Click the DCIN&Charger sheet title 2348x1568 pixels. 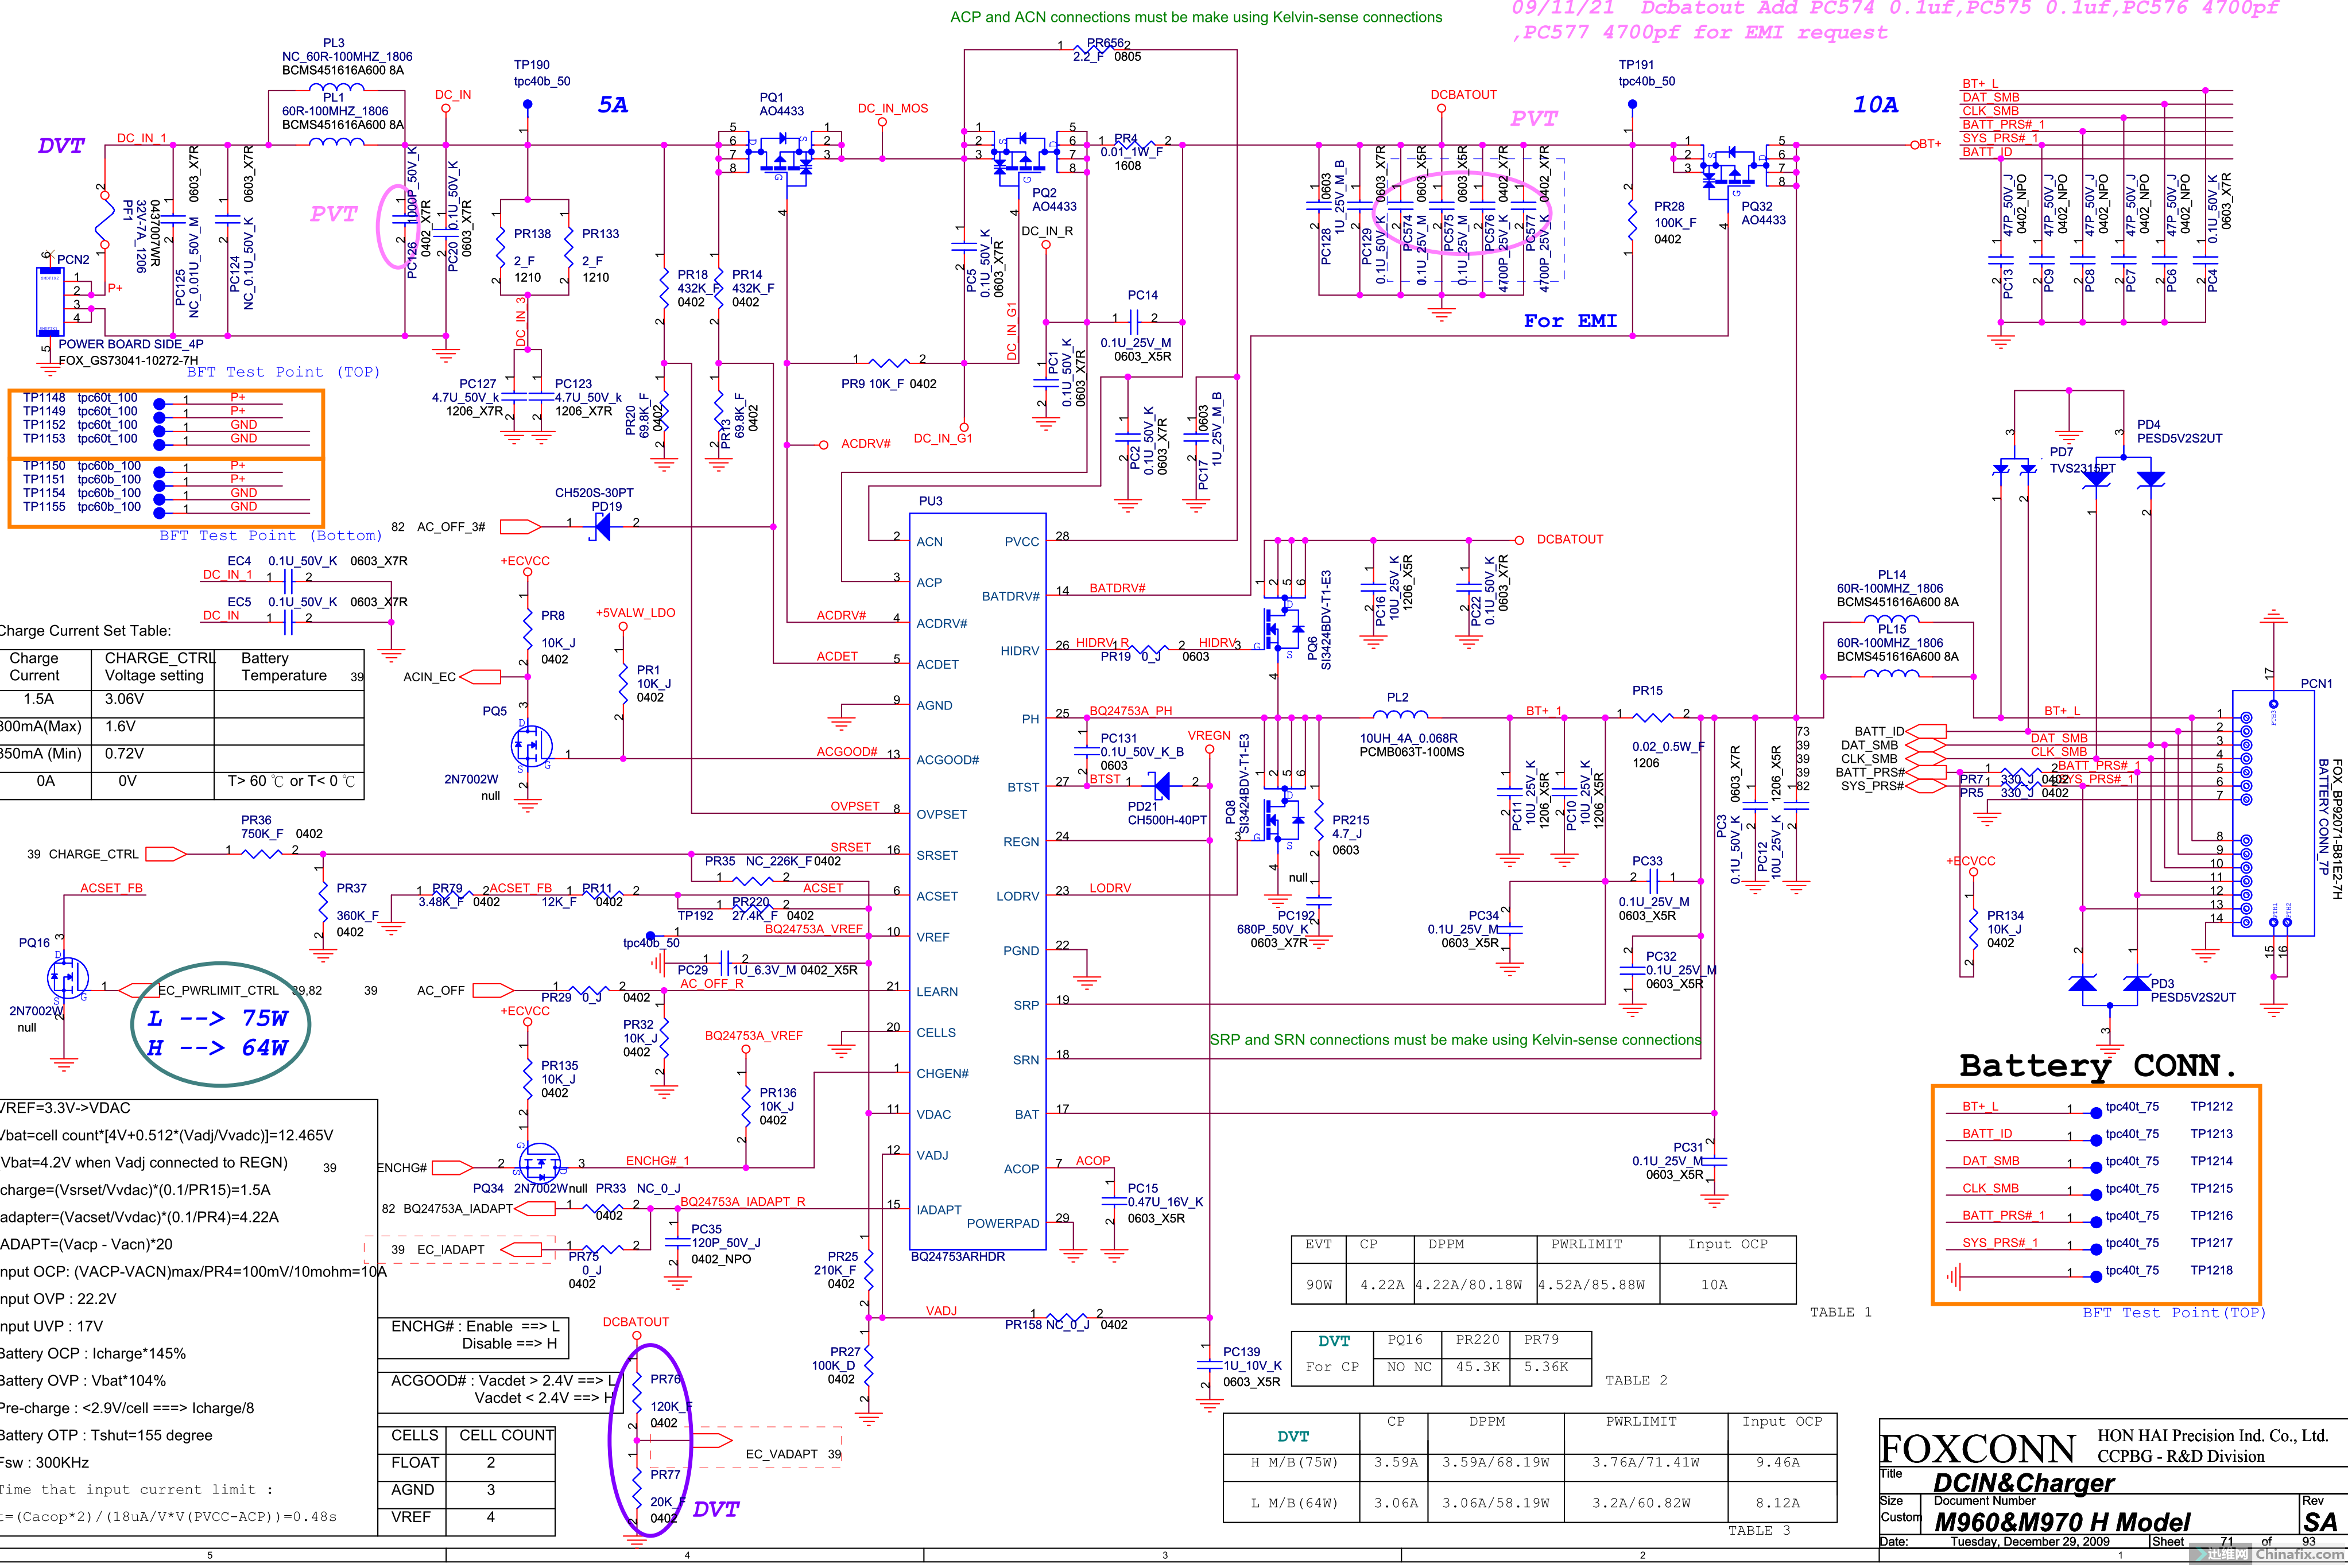click(2024, 1483)
